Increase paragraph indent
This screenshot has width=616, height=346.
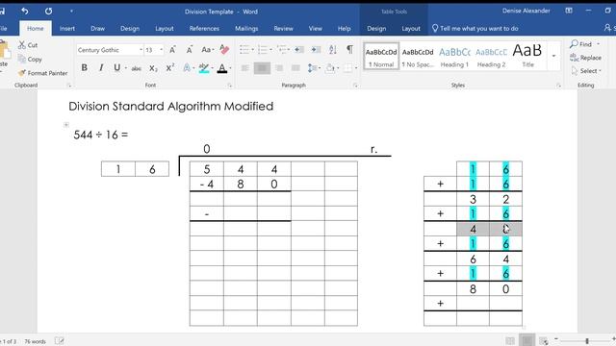[316, 49]
